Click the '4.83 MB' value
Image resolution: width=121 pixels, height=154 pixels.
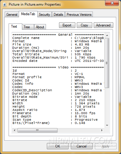pyautogui.click(x=82, y=45)
